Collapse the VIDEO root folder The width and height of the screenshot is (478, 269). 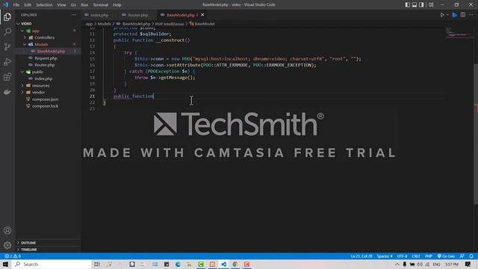(48, 23)
